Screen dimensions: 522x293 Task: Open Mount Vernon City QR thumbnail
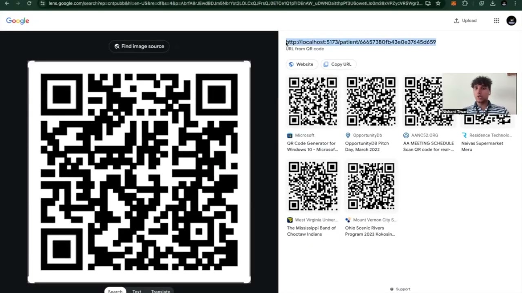371,186
